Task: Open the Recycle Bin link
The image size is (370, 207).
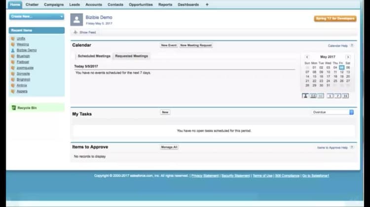Action: [27, 108]
